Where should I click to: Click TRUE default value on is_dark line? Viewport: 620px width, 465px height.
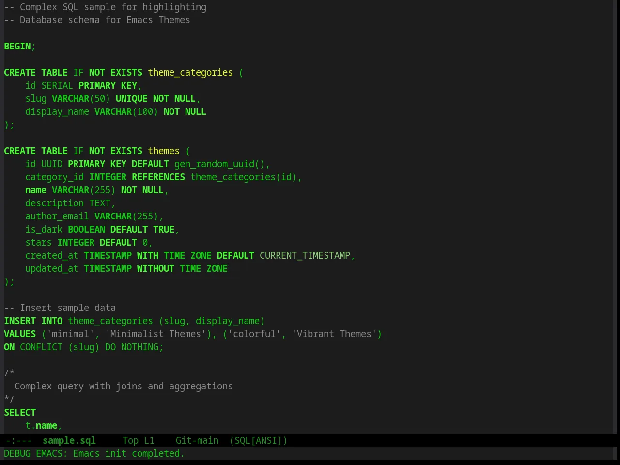pos(164,229)
